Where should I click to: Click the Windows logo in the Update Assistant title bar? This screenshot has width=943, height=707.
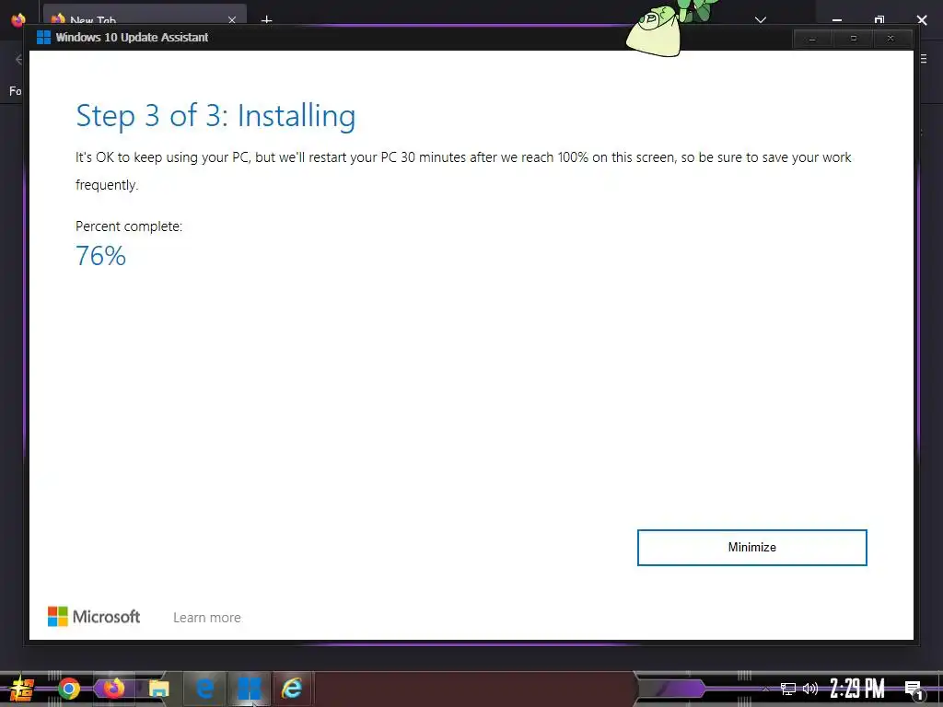[43, 37]
